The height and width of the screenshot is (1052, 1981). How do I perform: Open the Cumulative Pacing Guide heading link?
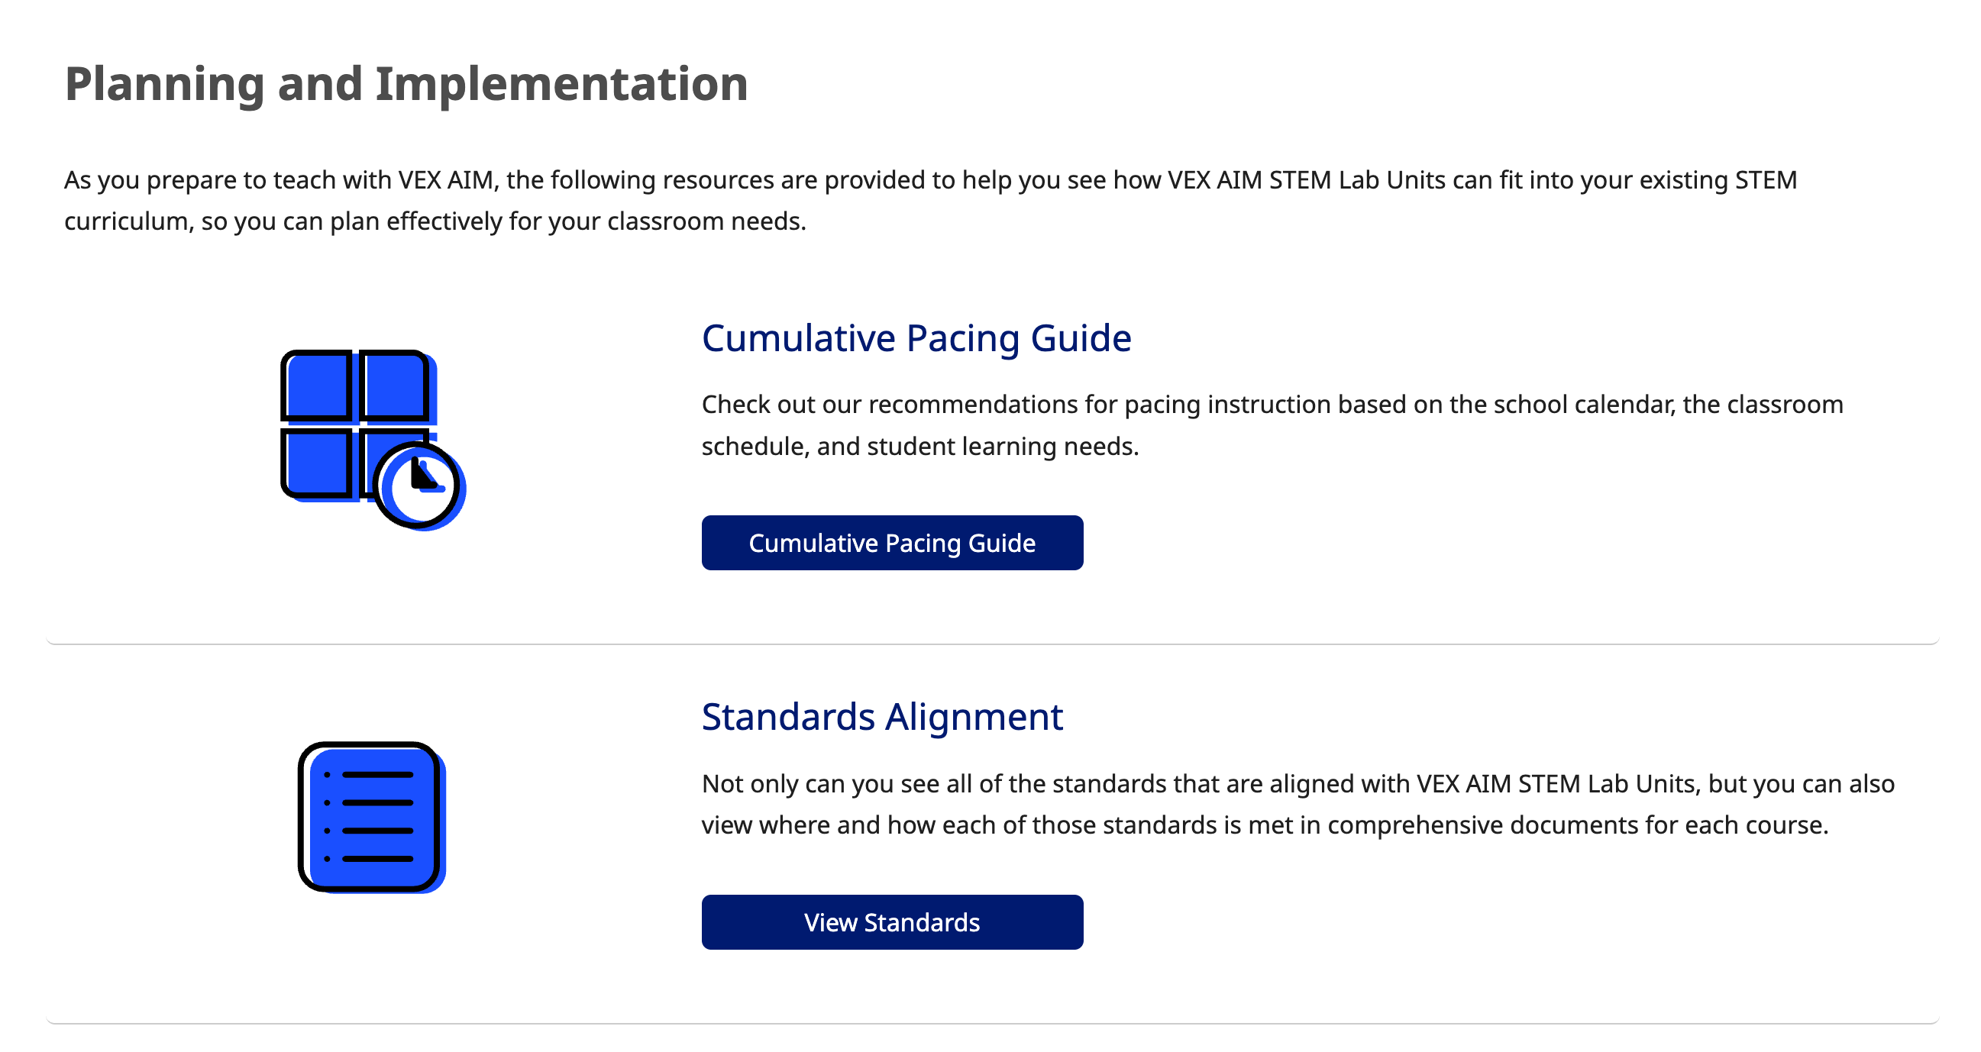(916, 338)
